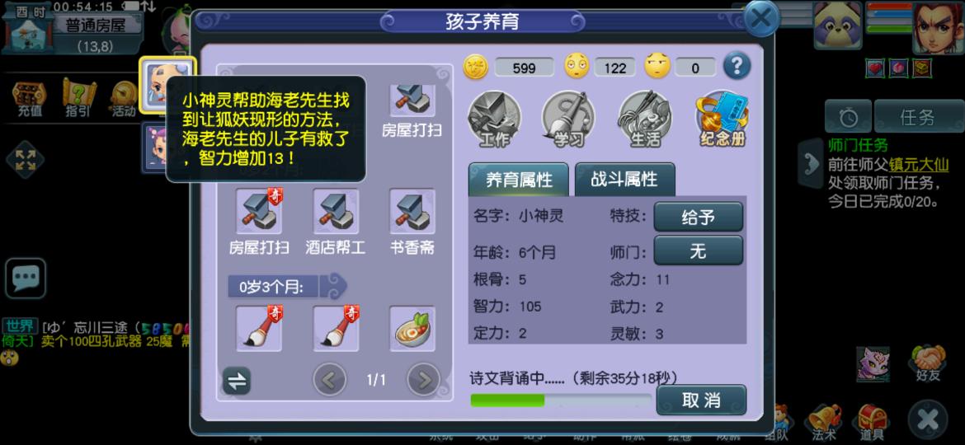
Task: Open the 生活 (life) activity icon
Action: coord(644,118)
